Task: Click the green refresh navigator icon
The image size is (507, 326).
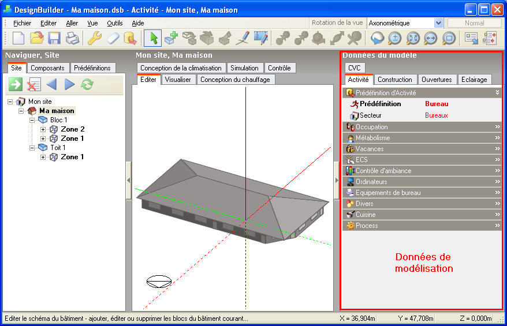Action: [87, 85]
